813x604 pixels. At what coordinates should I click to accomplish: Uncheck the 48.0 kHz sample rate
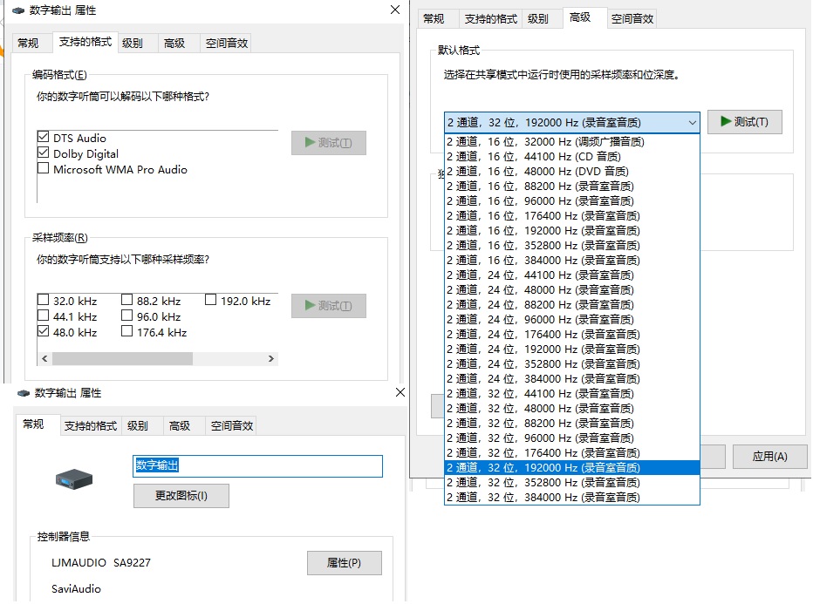[x=44, y=331]
